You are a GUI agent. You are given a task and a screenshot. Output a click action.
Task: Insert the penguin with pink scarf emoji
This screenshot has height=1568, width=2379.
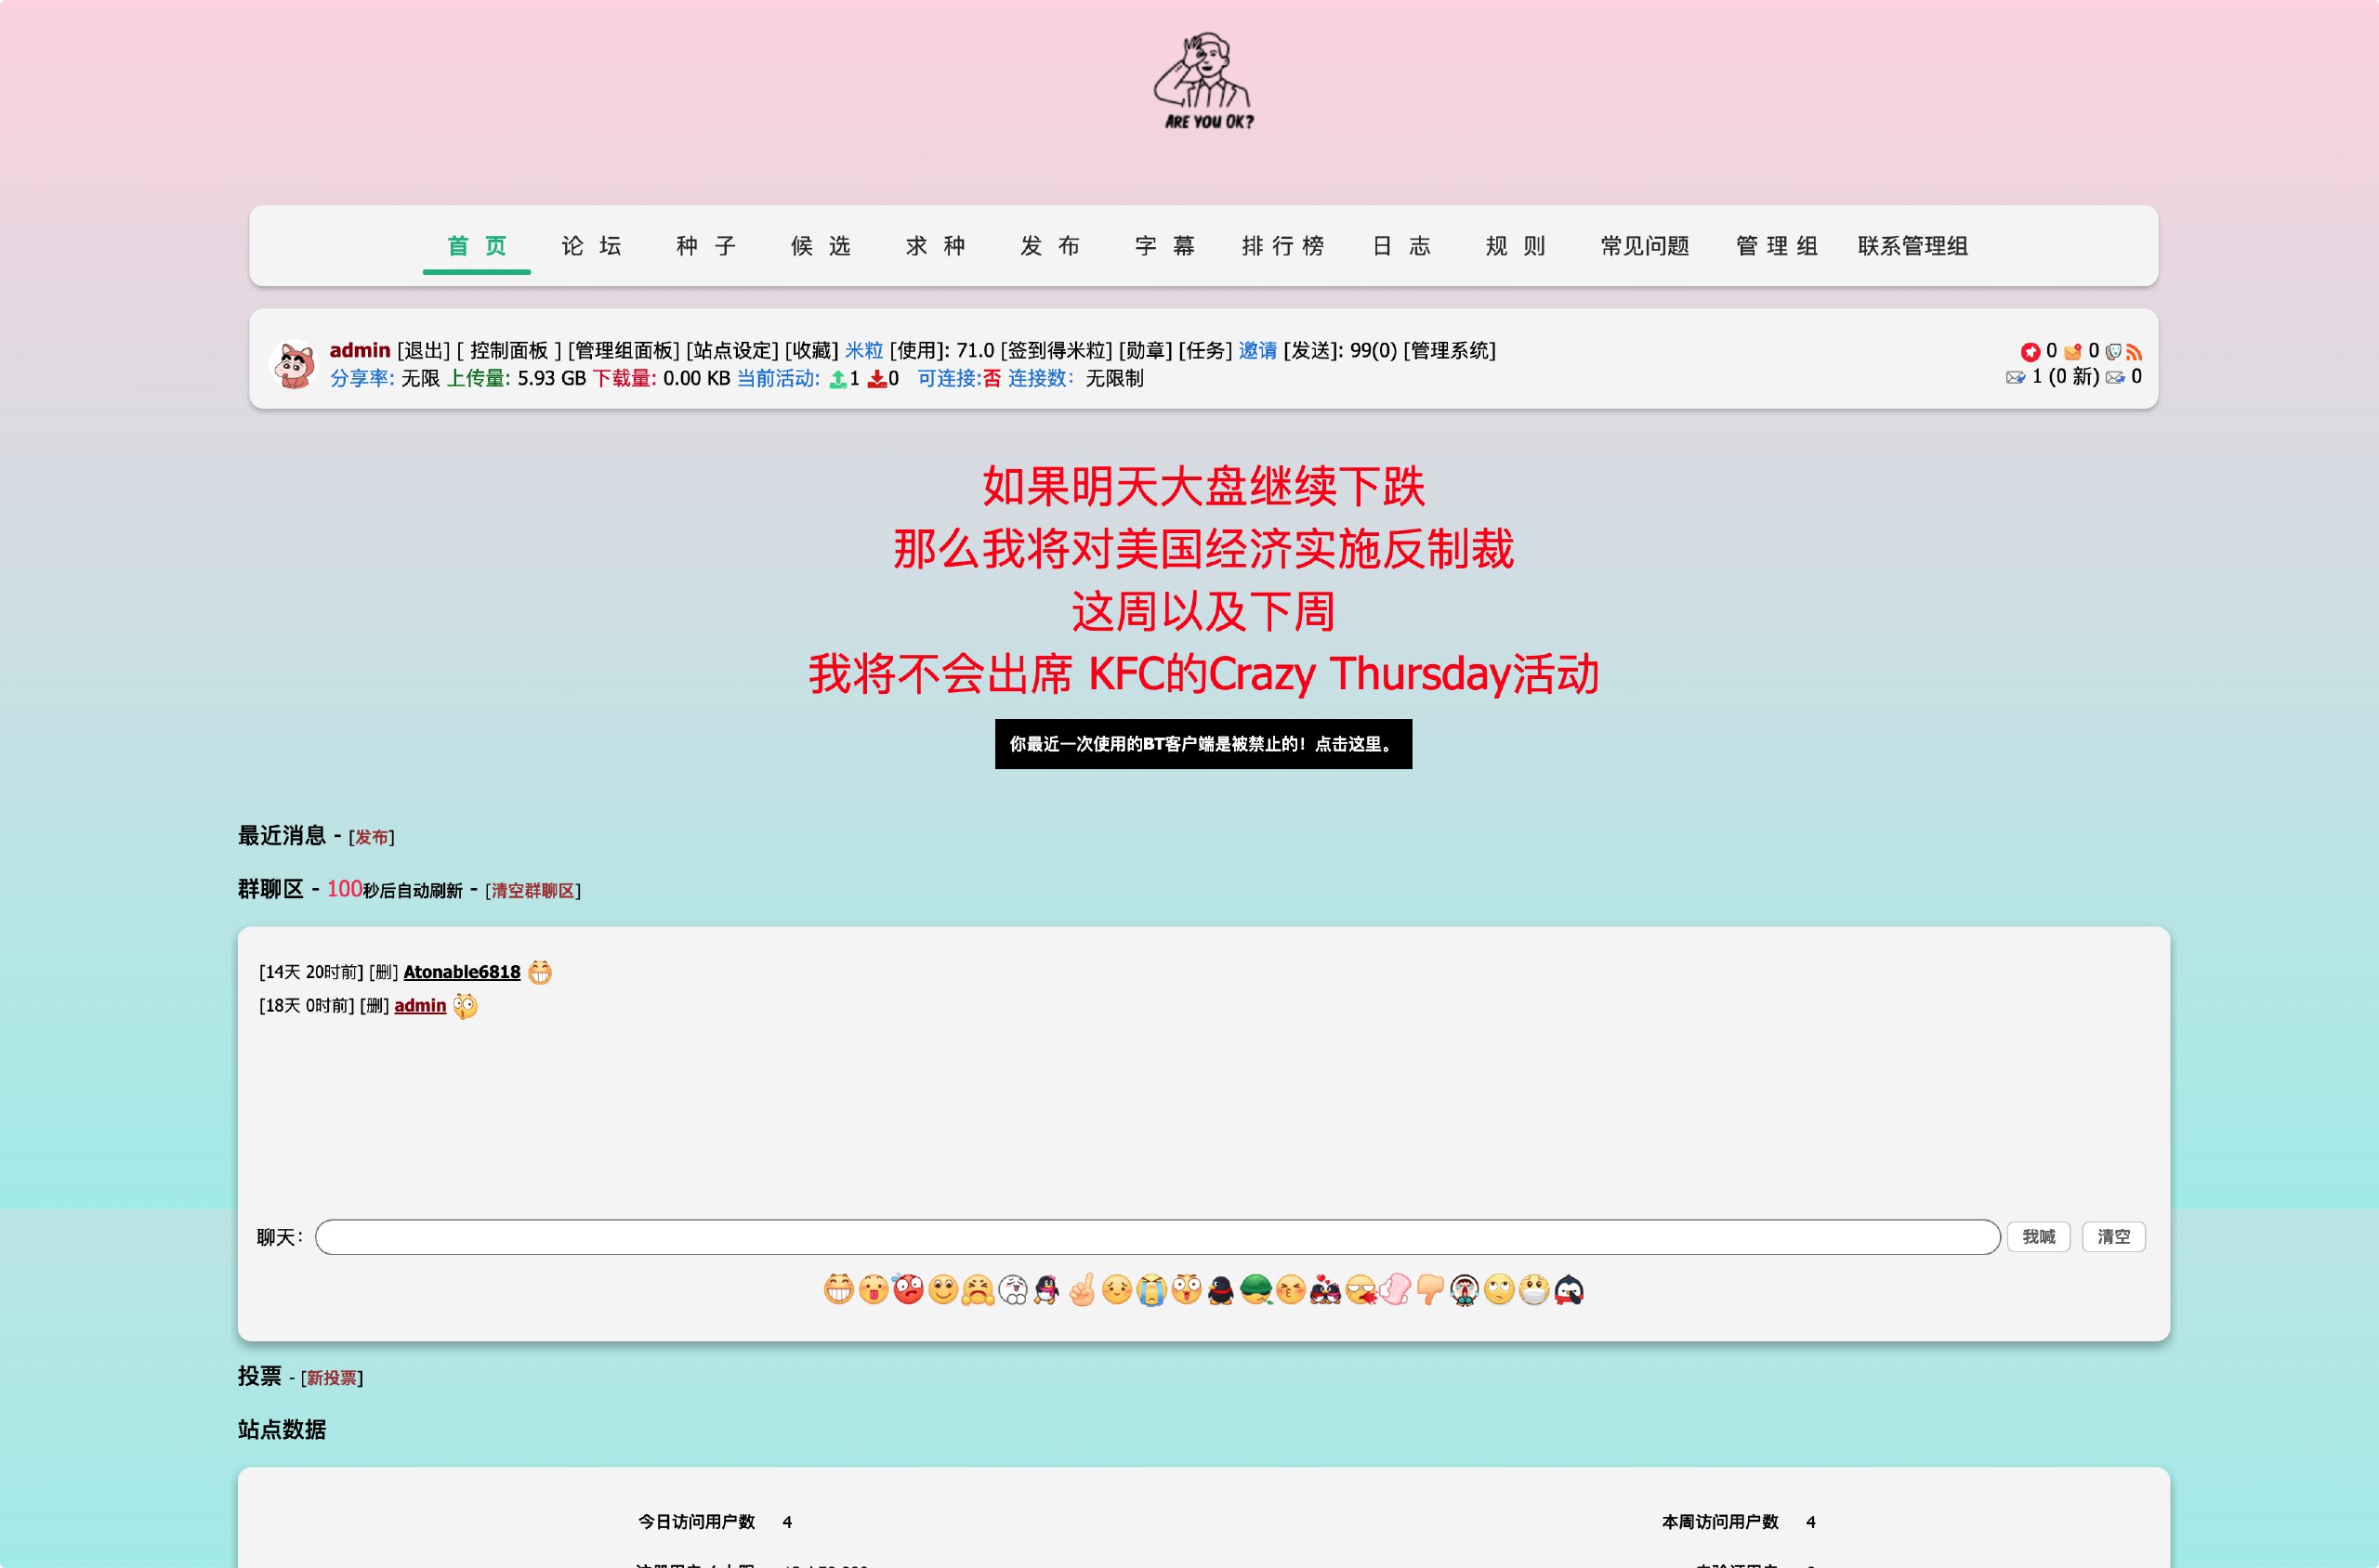pyautogui.click(x=1047, y=1290)
